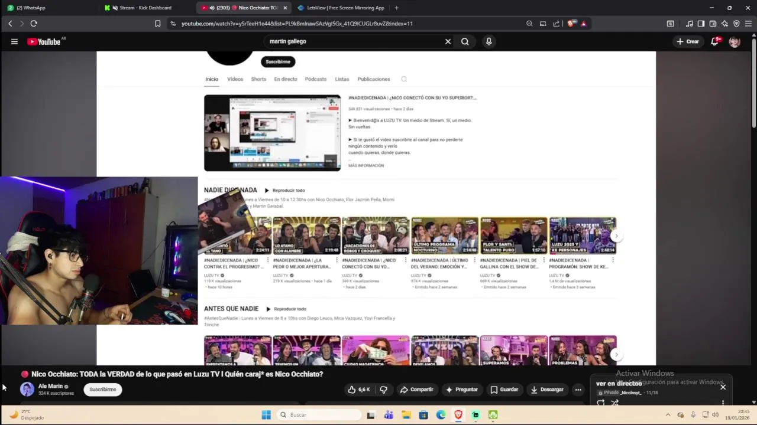Screen dimensions: 757x425
Task: Open the Brave VPN shield icon
Action: point(736,24)
